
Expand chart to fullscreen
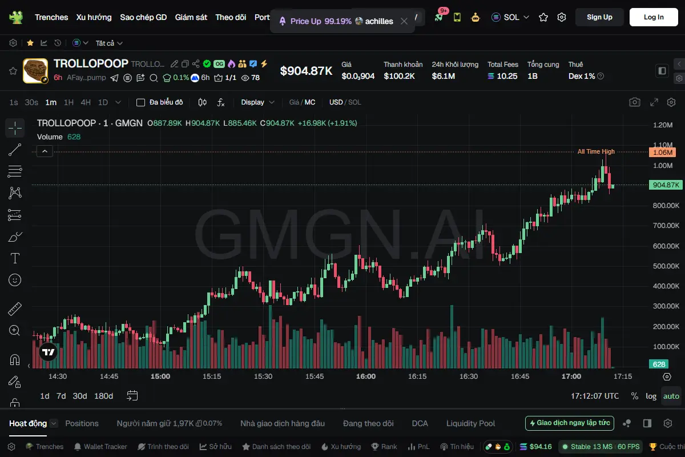point(654,102)
